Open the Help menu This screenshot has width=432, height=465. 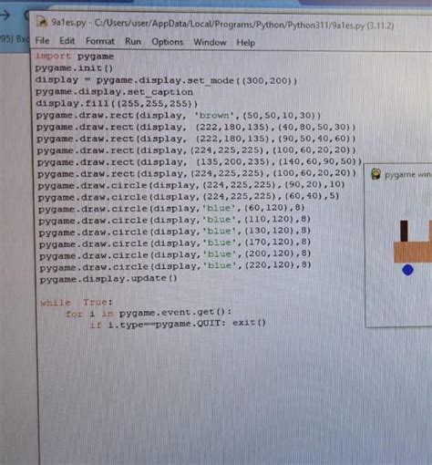(x=245, y=43)
